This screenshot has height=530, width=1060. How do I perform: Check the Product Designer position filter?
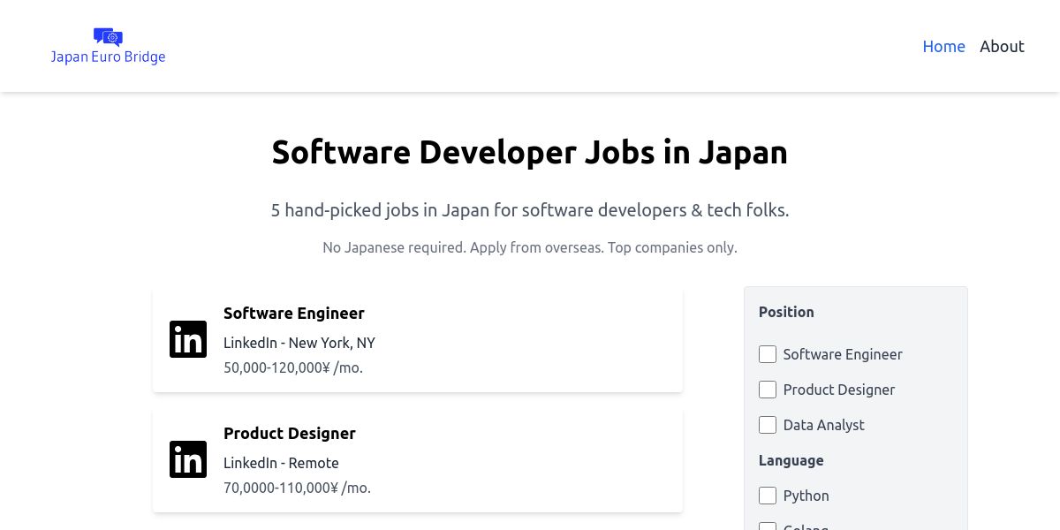(768, 390)
